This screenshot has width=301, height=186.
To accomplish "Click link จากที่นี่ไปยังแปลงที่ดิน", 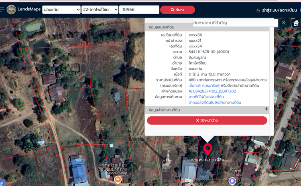I will 206,97.
